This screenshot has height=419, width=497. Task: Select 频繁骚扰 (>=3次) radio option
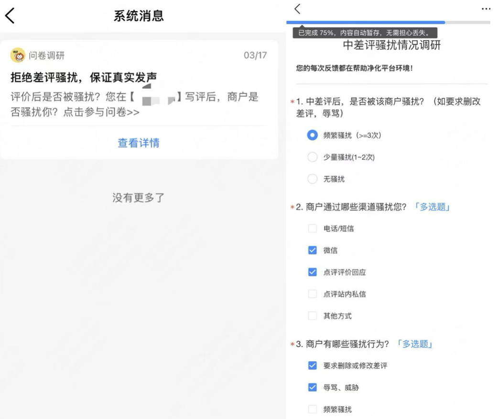(x=312, y=136)
